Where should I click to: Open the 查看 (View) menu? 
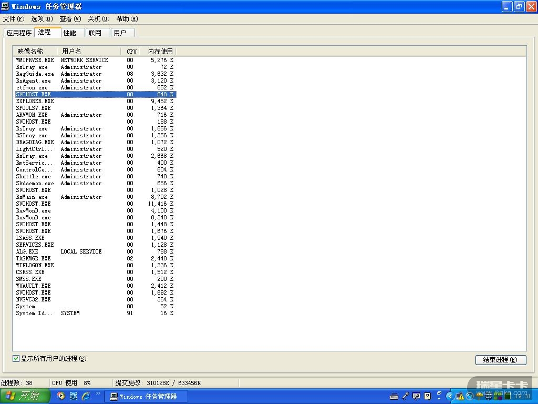coord(70,19)
